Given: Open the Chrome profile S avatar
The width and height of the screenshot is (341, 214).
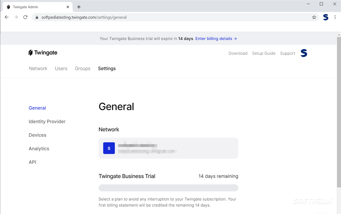Looking at the screenshot, I should (x=326, y=17).
